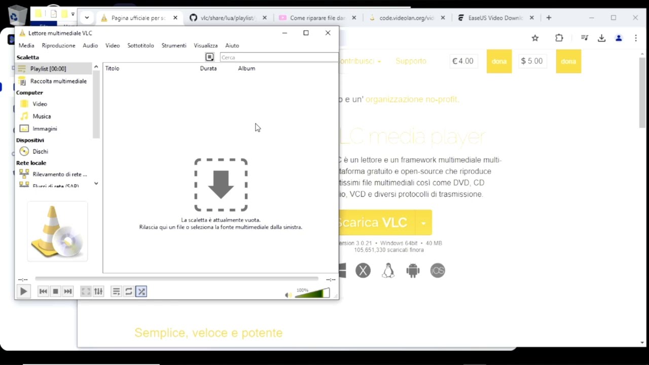Toggle loop/repeat mode in VLC
The width and height of the screenshot is (649, 365).
tap(129, 291)
